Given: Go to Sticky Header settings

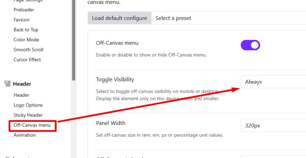Looking at the screenshot, I should point(28,115).
